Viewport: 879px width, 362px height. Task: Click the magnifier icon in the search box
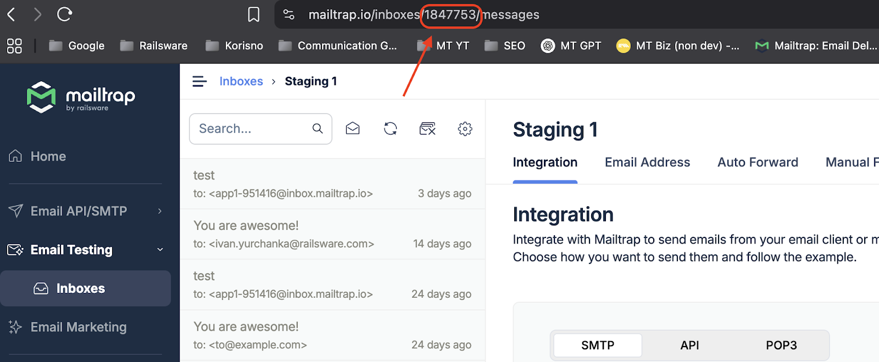(x=318, y=129)
